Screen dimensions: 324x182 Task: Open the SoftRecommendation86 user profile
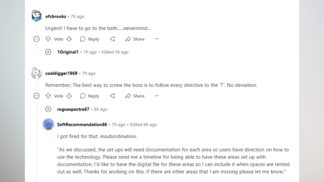tap(82, 125)
